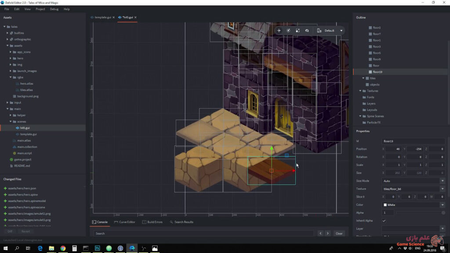Click the Position X value field

point(393,149)
